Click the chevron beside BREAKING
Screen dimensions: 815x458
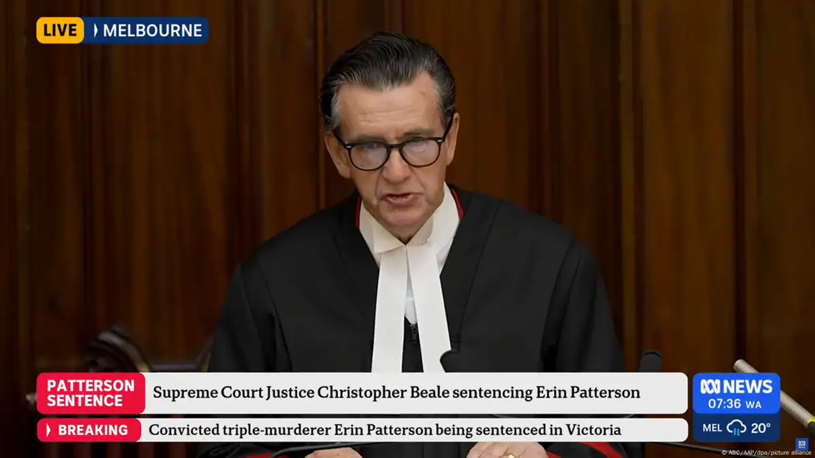click(x=49, y=430)
